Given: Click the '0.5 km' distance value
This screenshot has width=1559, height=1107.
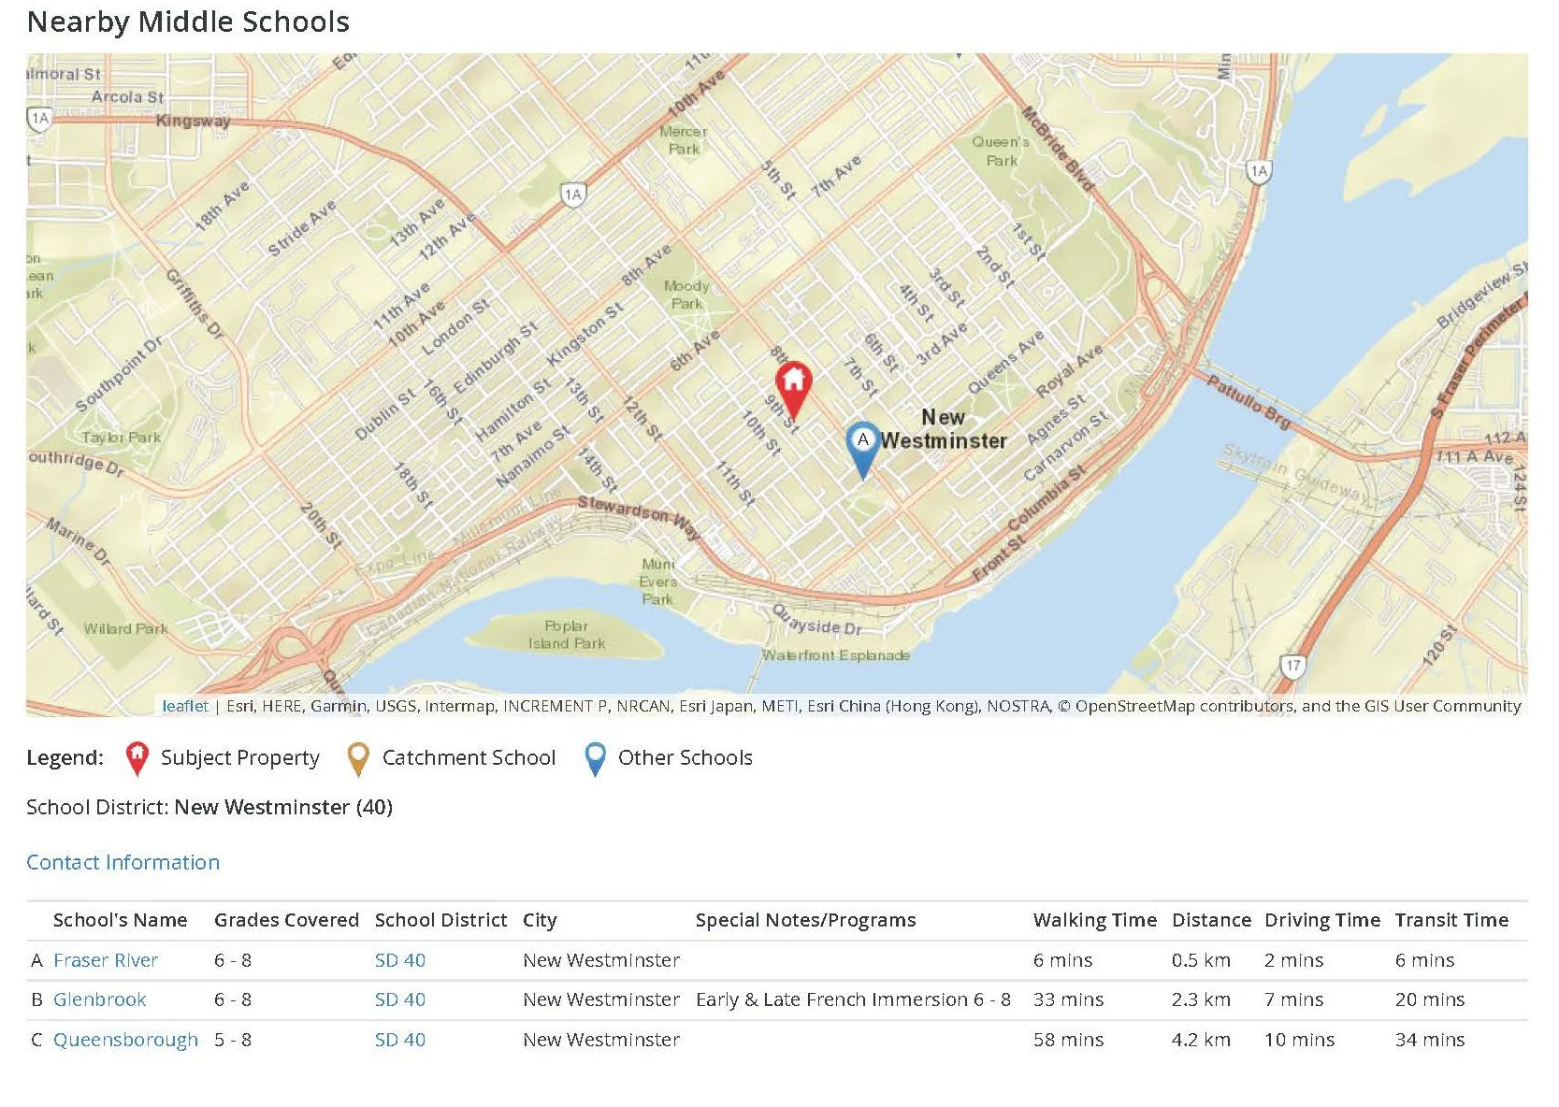Looking at the screenshot, I should click(1201, 960).
